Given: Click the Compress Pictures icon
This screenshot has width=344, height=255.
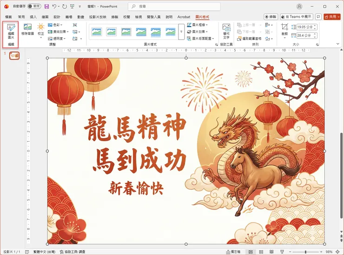Looking at the screenshot, I should [75, 25].
